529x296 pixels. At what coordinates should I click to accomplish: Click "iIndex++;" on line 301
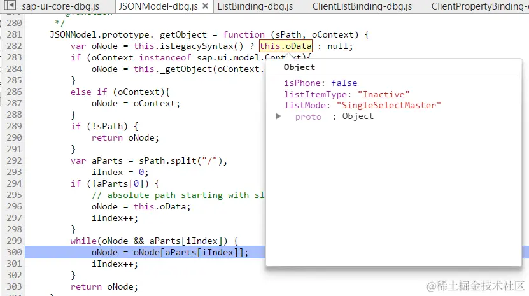pos(115,264)
